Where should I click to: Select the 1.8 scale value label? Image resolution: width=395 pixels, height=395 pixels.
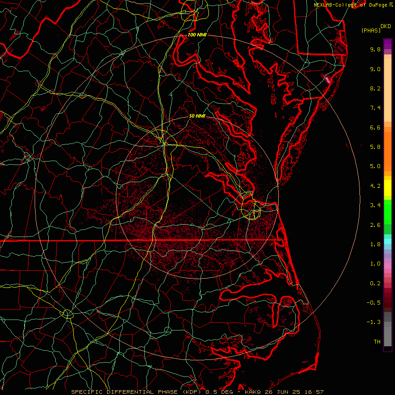[x=375, y=244]
